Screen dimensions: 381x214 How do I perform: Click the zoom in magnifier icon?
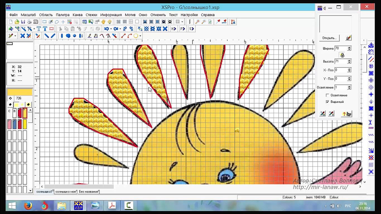(197, 22)
